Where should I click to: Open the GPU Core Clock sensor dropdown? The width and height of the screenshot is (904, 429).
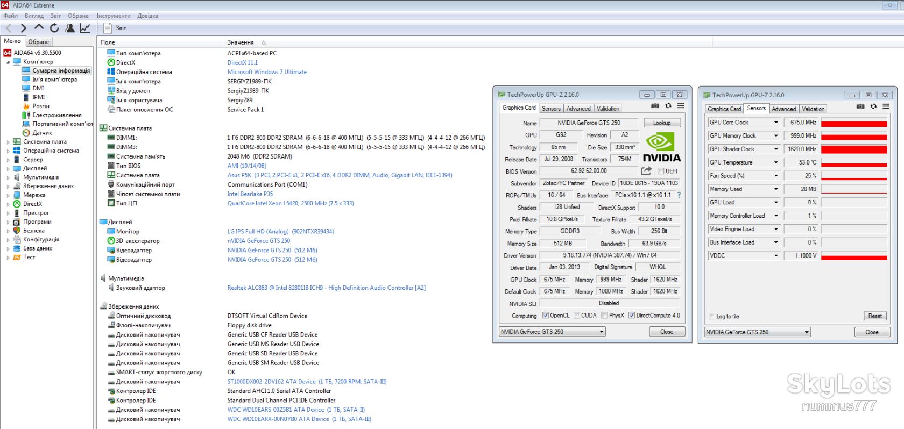coord(776,123)
